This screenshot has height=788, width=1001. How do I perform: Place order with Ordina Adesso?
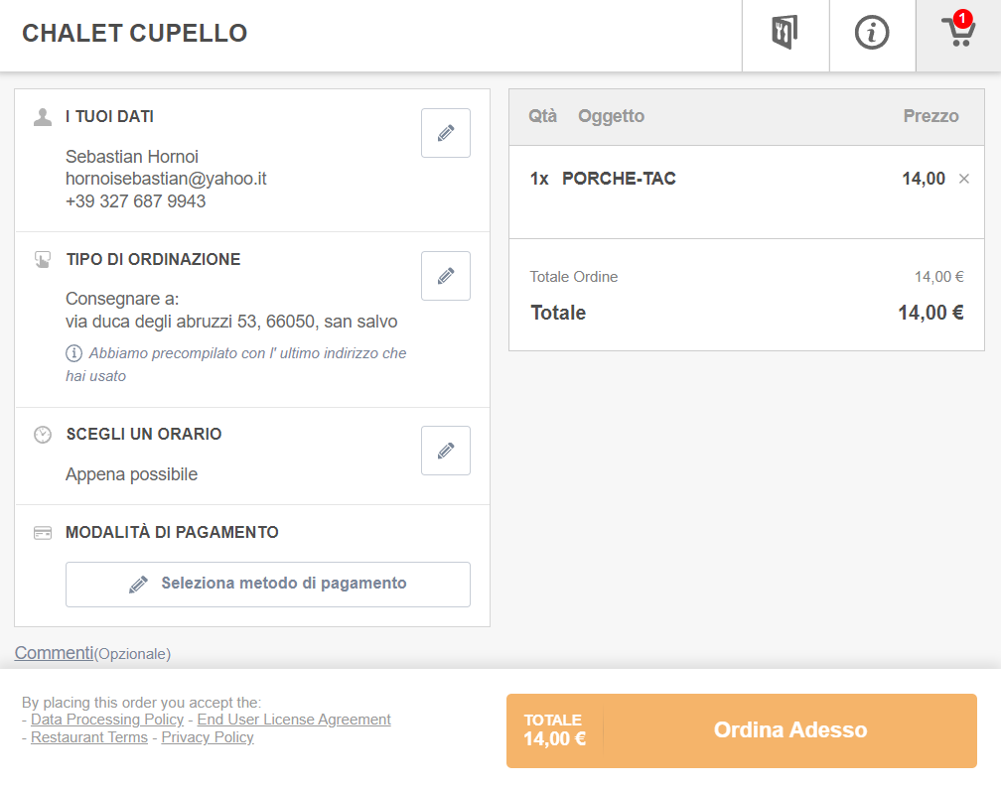click(742, 730)
